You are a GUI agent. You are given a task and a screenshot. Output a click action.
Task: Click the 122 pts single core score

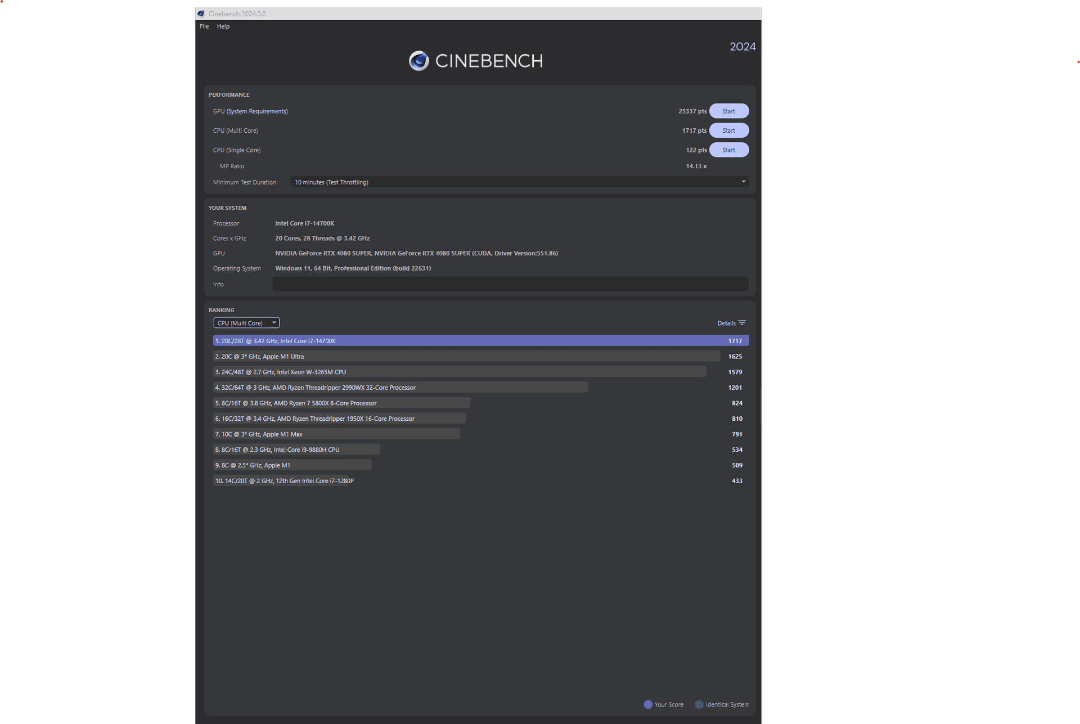696,150
